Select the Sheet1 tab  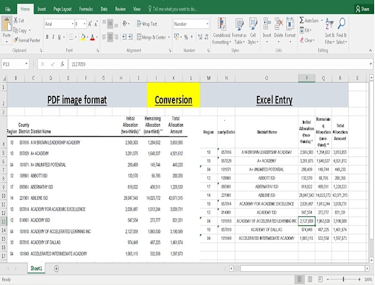(x=36, y=268)
